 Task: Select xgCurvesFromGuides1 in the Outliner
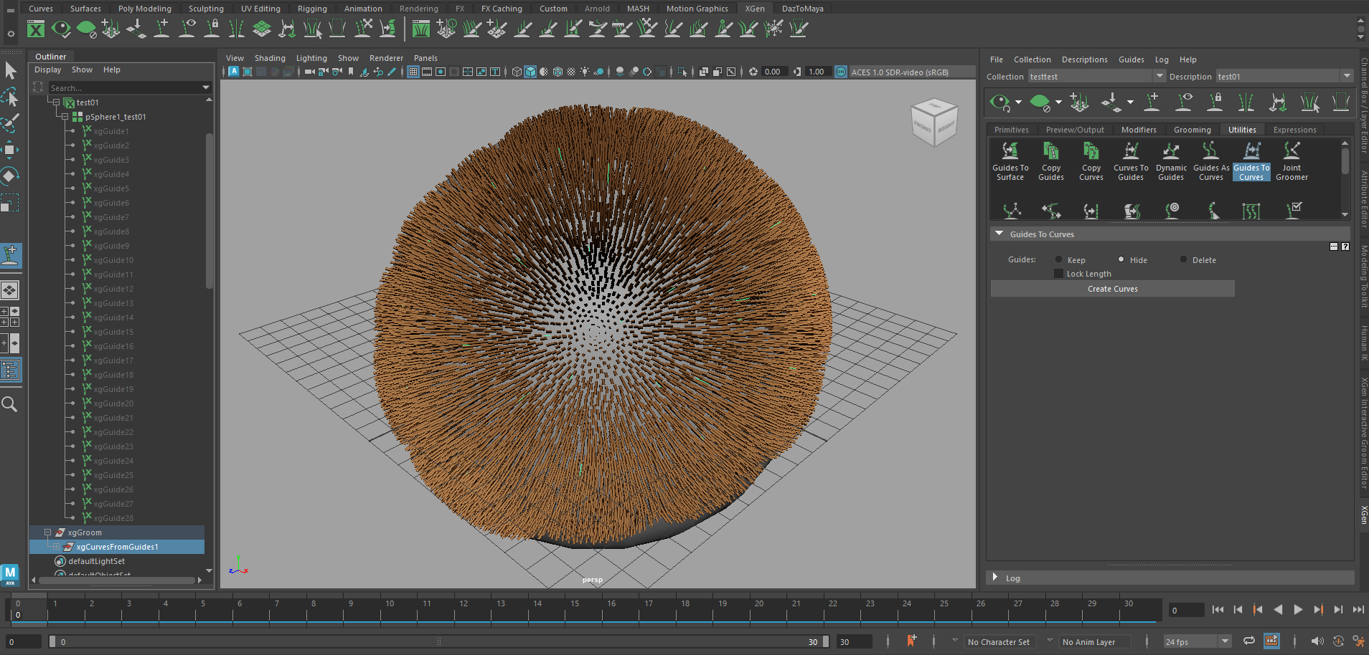(x=117, y=547)
